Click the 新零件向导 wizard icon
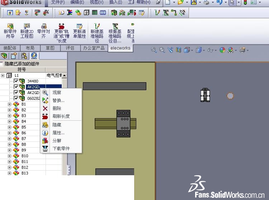Screen dimensions: 269x200 [10, 31]
